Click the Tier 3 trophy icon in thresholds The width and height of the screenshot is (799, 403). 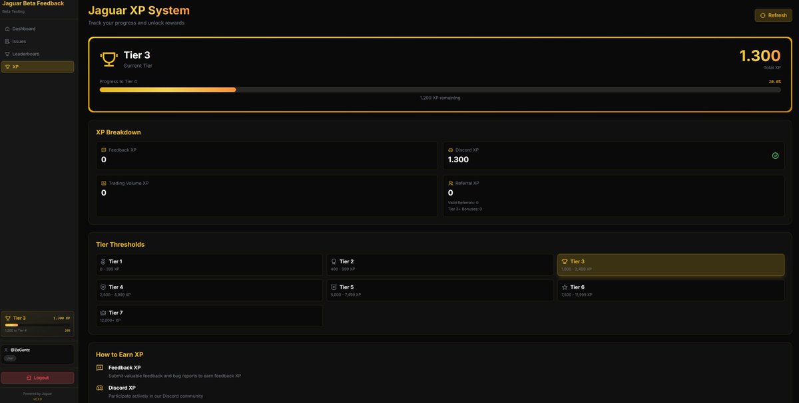pos(565,261)
